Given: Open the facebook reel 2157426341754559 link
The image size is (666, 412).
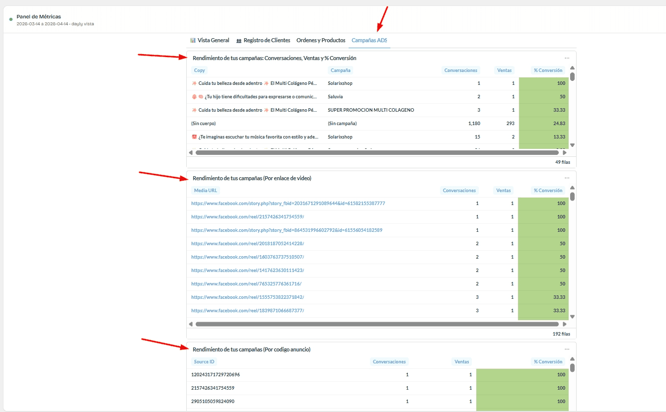Looking at the screenshot, I should [248, 217].
